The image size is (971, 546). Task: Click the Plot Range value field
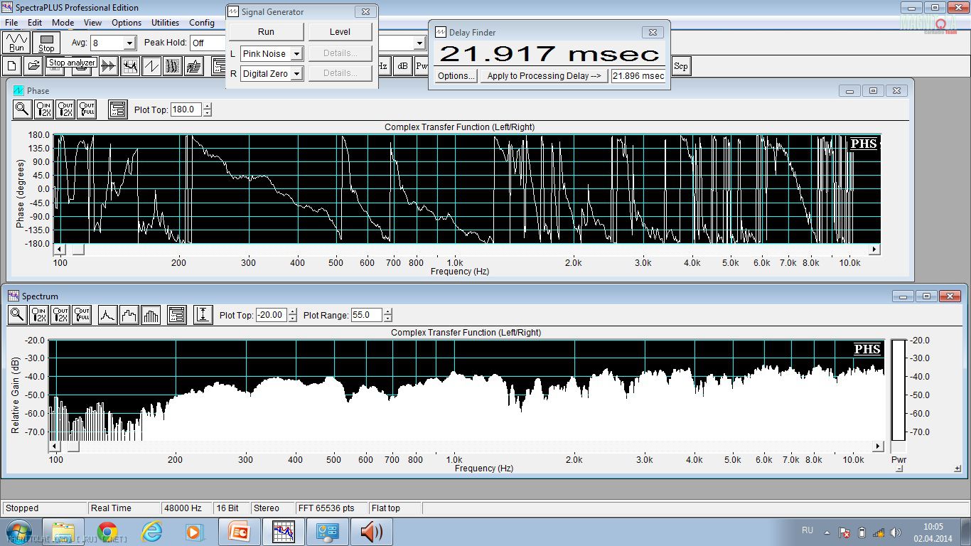coord(367,315)
